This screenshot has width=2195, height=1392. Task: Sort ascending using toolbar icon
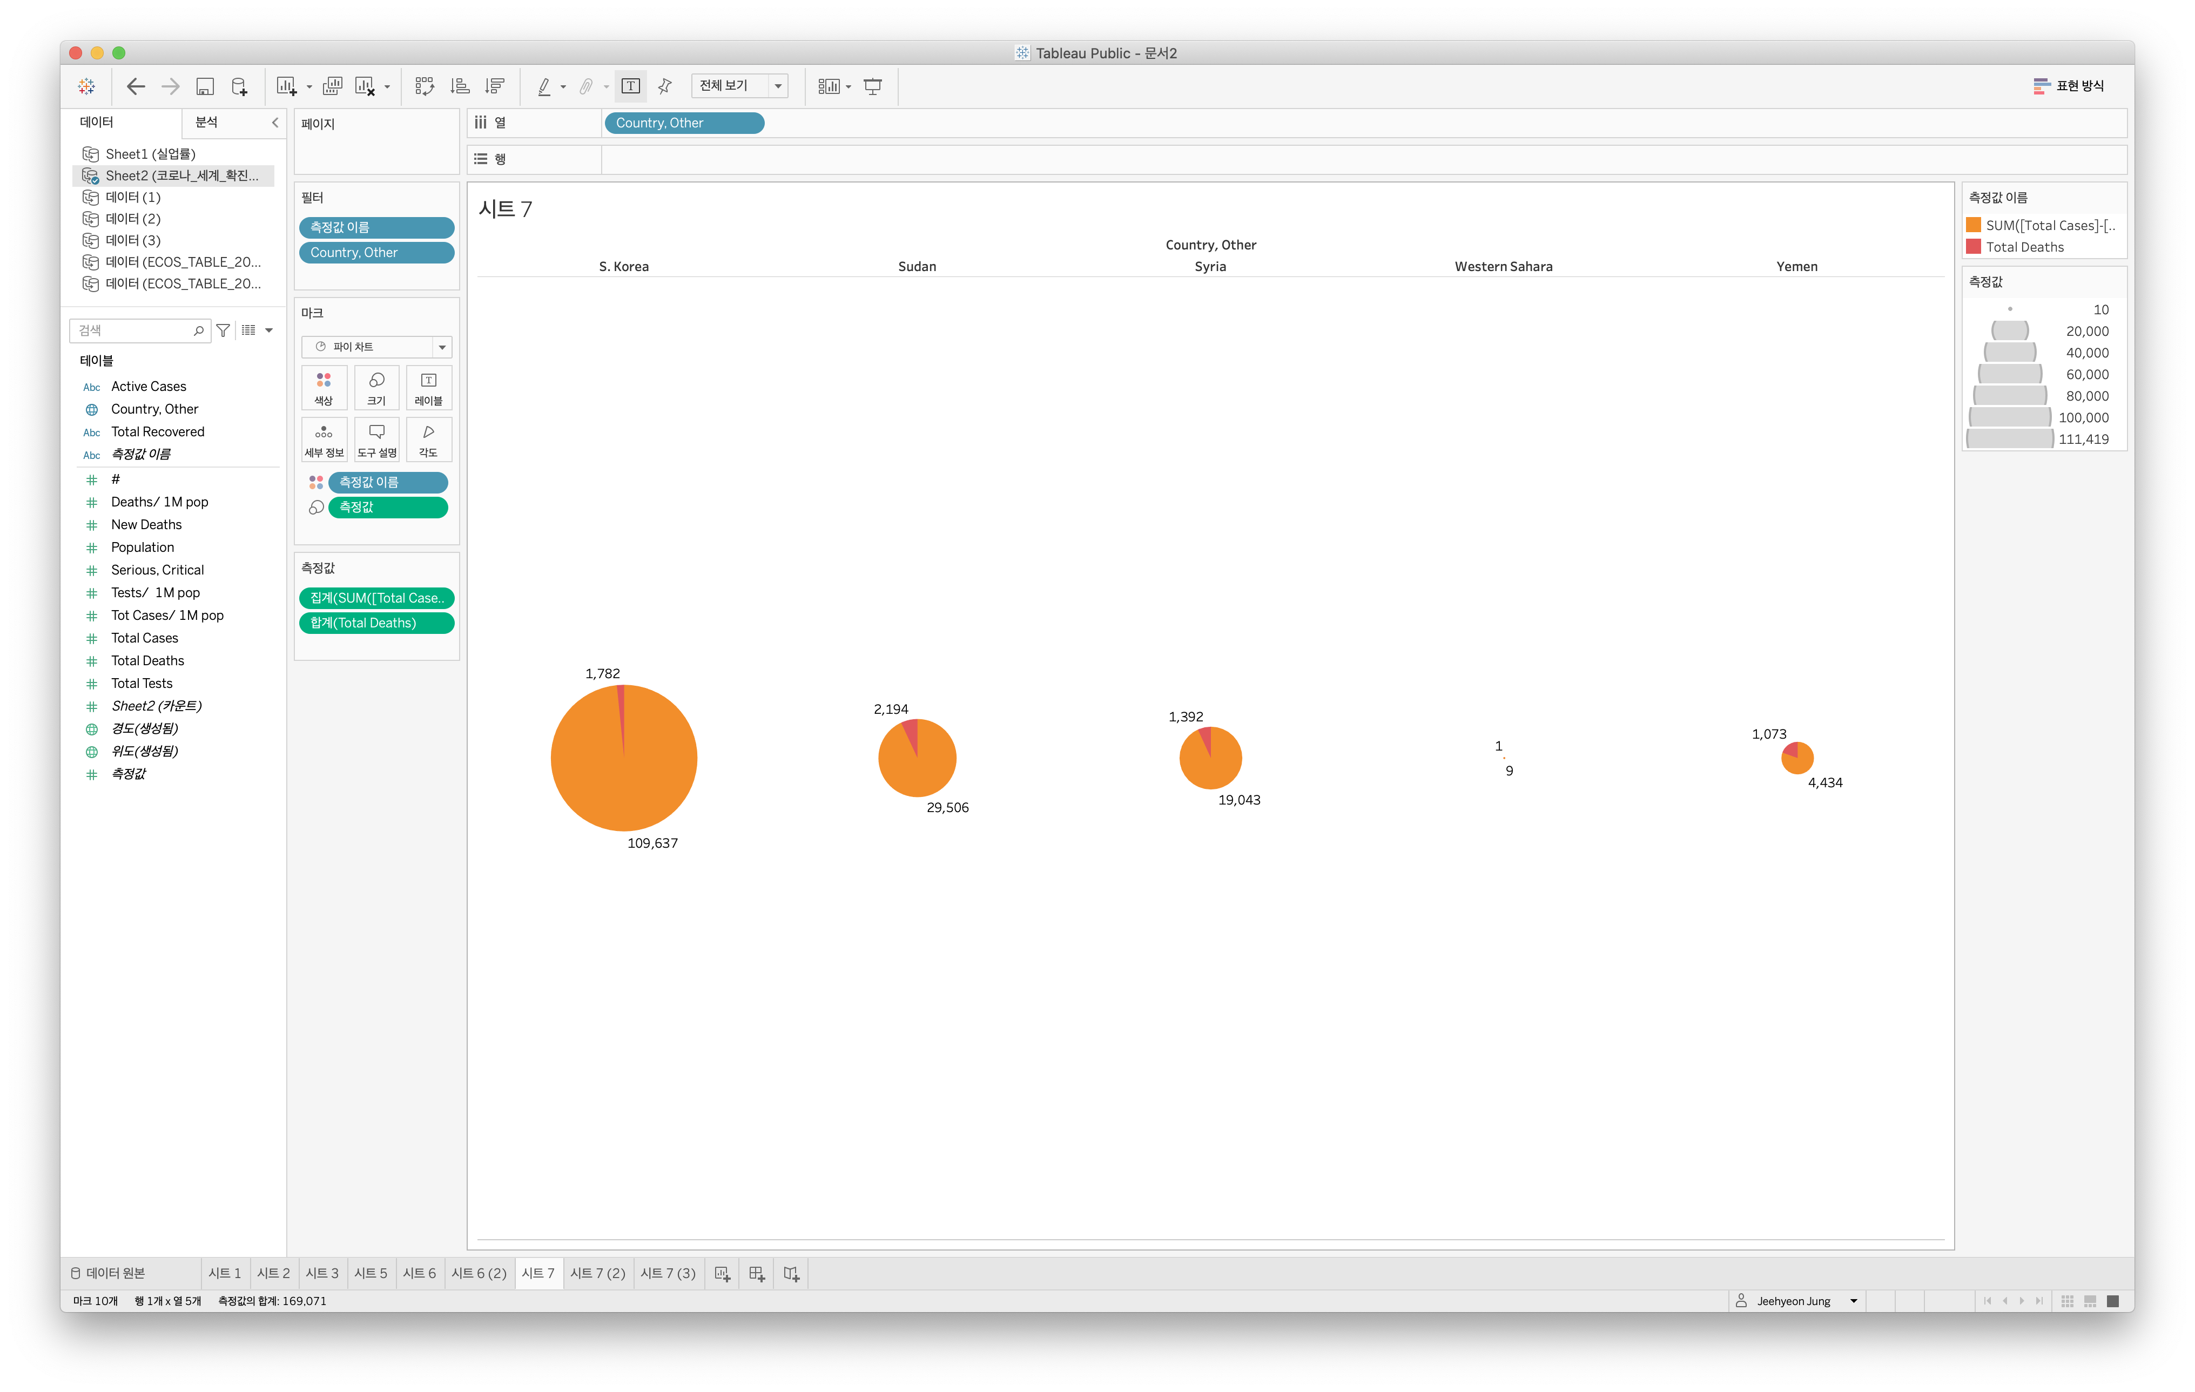(460, 86)
